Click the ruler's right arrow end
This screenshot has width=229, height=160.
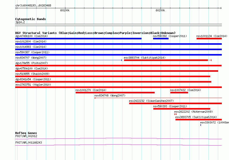pyautogui.click(x=221, y=8)
